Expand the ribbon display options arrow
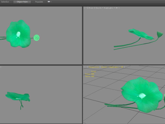The height and width of the screenshot is (124, 165). [51, 2]
